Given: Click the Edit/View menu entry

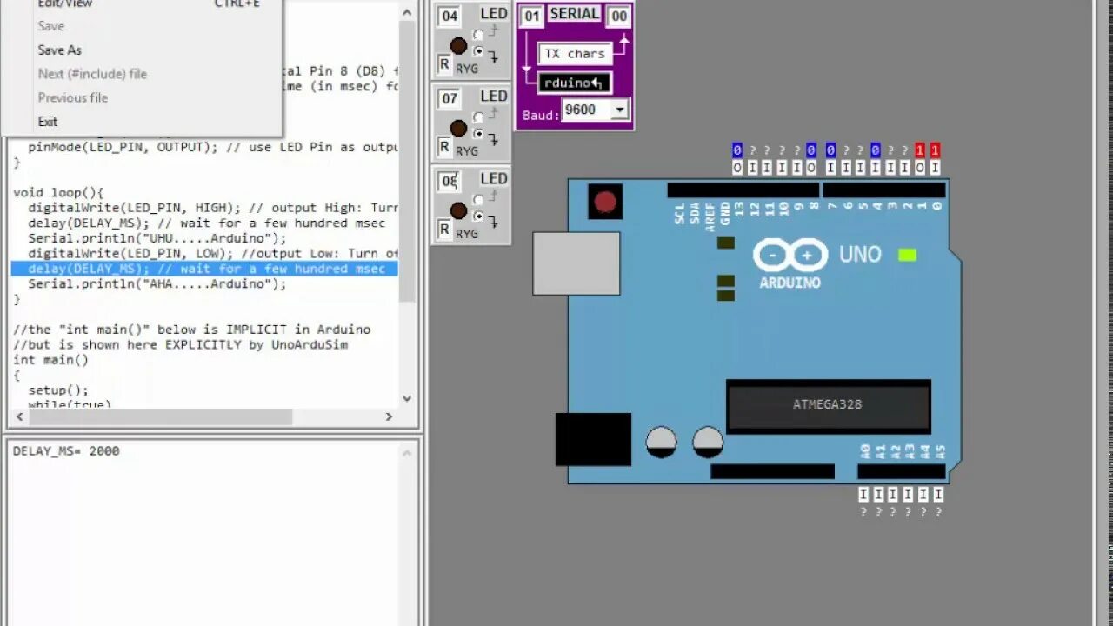Looking at the screenshot, I should (x=65, y=3).
